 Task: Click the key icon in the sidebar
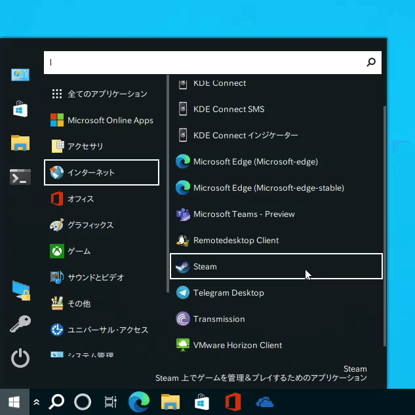(x=20, y=323)
